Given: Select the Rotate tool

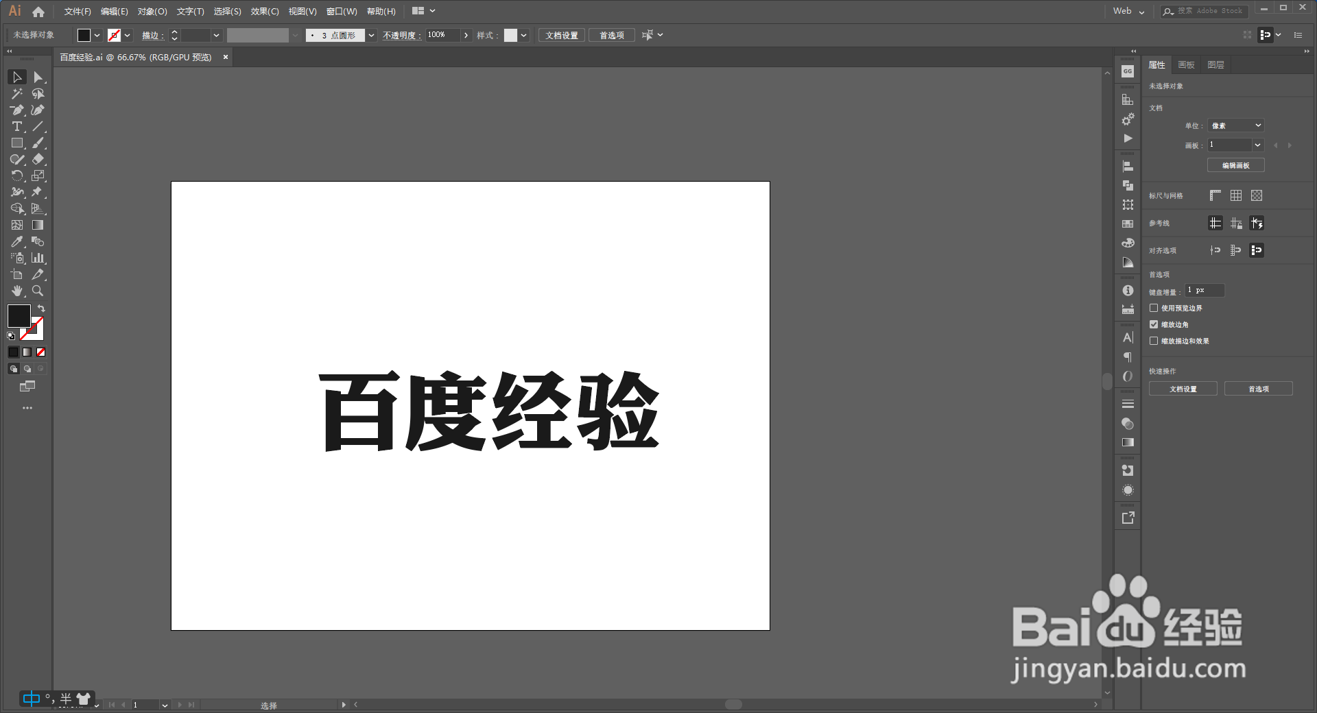Looking at the screenshot, I should tap(17, 176).
